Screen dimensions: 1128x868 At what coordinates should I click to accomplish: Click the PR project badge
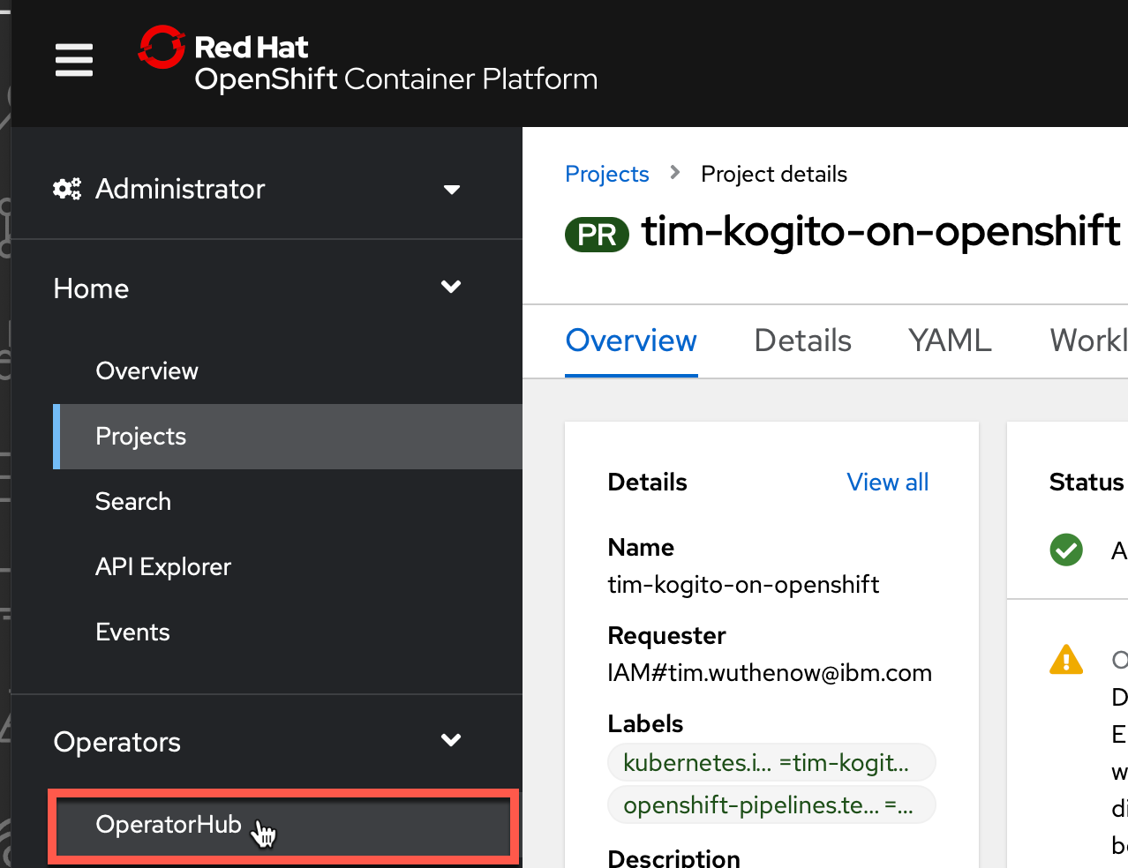(597, 235)
